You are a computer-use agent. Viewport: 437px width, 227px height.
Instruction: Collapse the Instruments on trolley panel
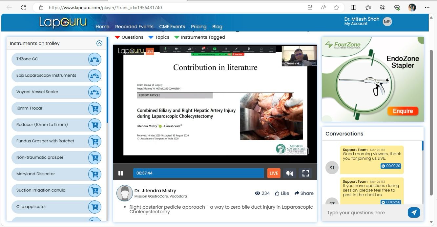(99, 43)
